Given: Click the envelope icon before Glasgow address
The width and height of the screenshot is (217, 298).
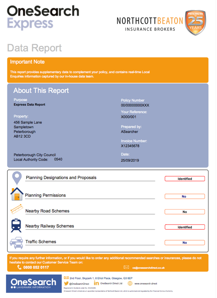Looking at the screenshot, I should 66,278.
